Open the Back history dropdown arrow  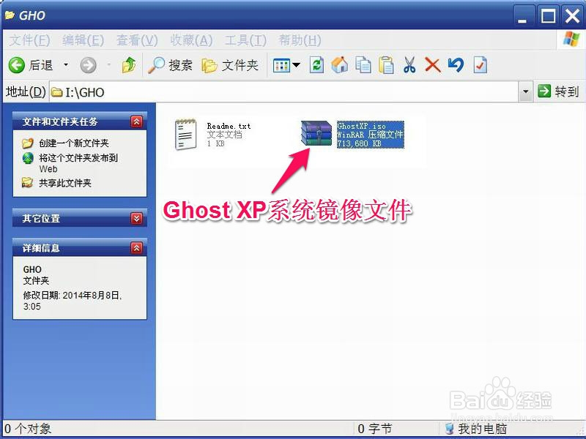66,65
